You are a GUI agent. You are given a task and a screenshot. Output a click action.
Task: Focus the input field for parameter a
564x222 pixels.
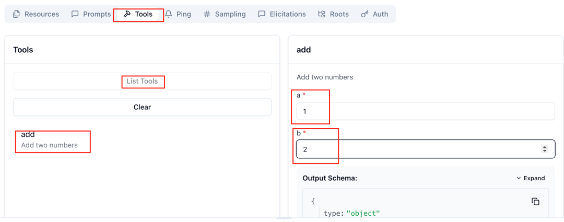pos(425,111)
